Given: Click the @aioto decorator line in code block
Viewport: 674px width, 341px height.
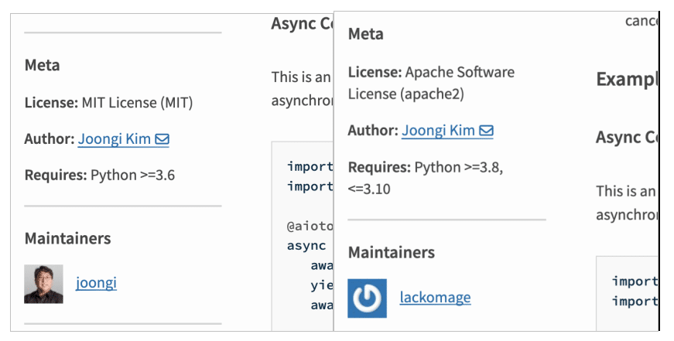Looking at the screenshot, I should (310, 227).
